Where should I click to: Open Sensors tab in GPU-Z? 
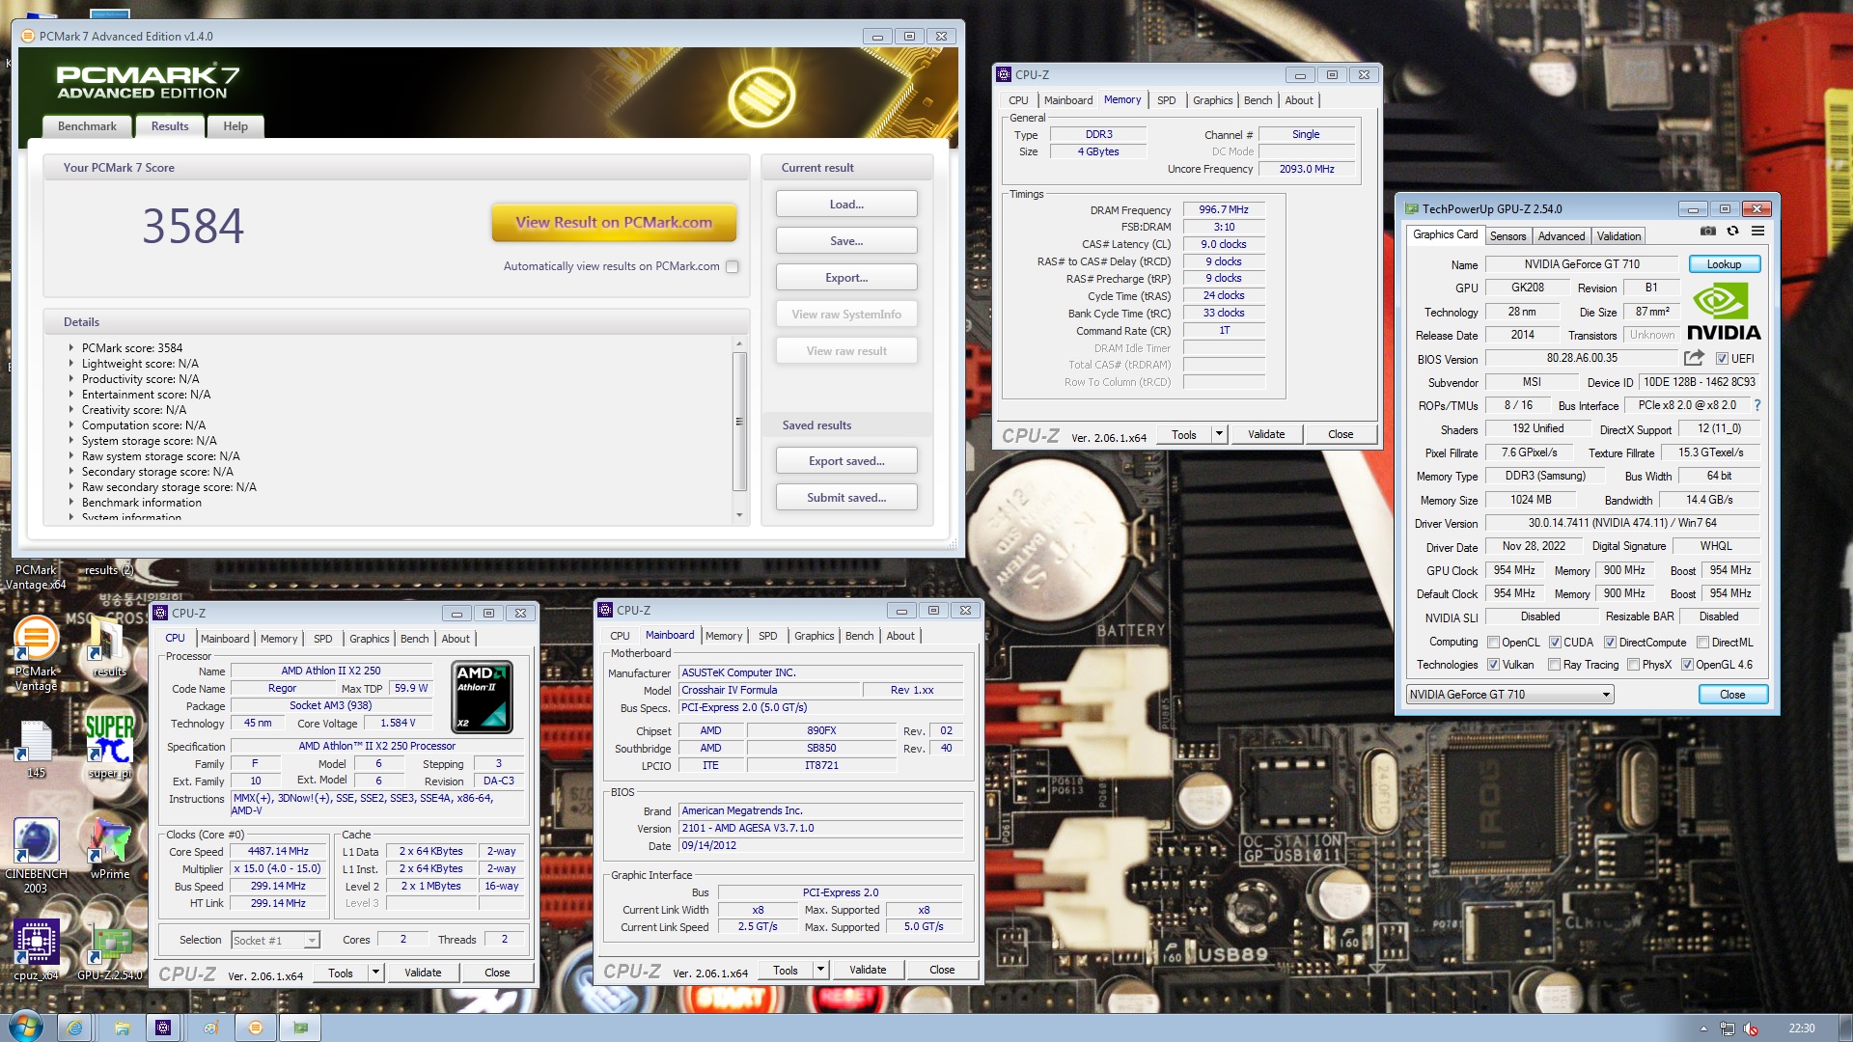click(1507, 236)
